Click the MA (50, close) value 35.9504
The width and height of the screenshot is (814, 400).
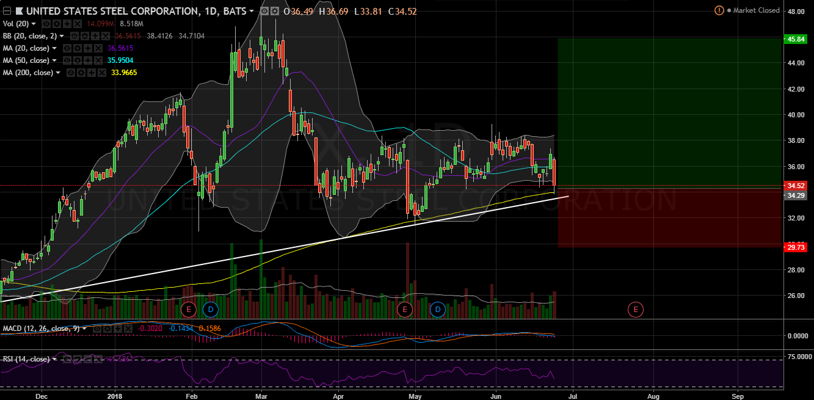point(120,60)
